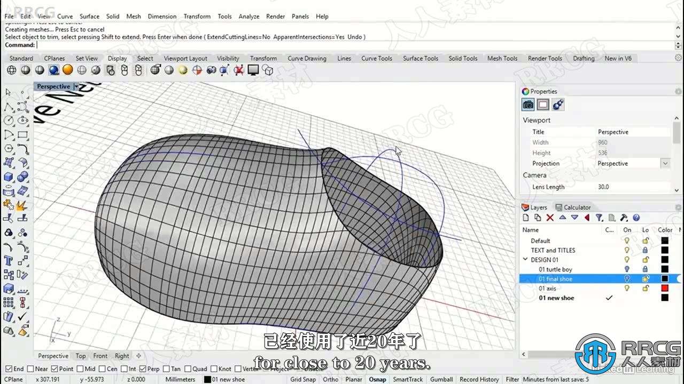
Task: Select the arrow pointer tool in sidebar
Action: (9, 92)
